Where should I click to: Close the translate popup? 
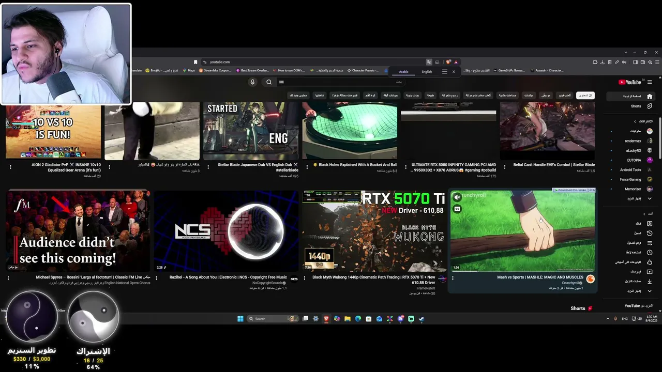coord(454,72)
